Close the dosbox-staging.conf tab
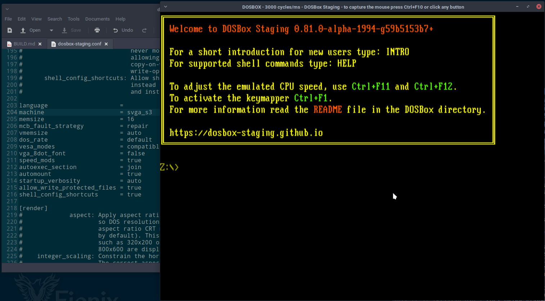The width and height of the screenshot is (545, 301). (106, 44)
